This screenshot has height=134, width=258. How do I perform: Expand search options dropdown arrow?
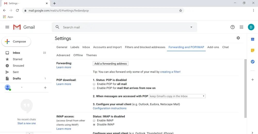tap(191, 27)
